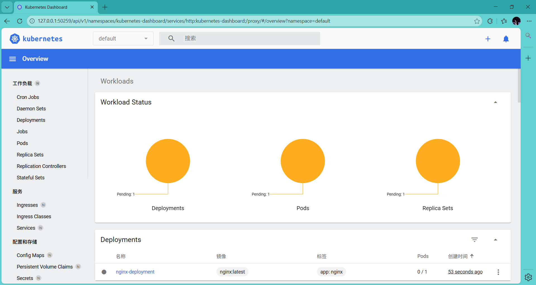Reload the browser page
Image resolution: width=536 pixels, height=285 pixels.
[20, 21]
